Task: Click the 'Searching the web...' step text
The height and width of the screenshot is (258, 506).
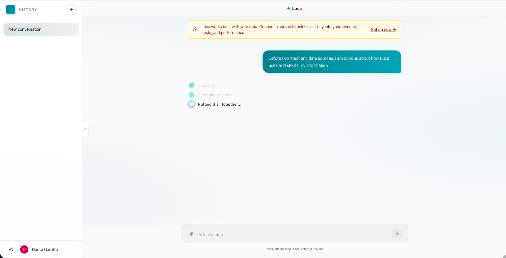Action: [217, 95]
